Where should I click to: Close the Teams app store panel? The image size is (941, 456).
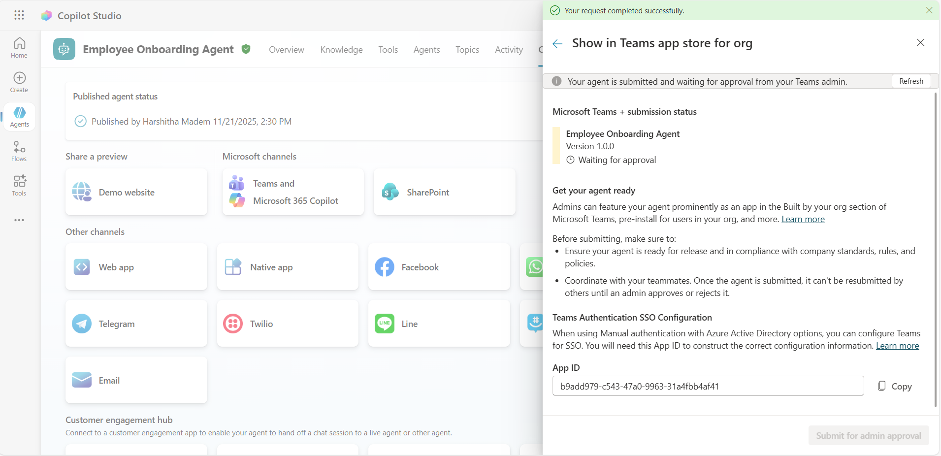point(920,43)
